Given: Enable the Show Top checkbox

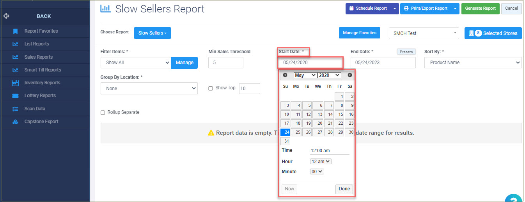Looking at the screenshot, I should pos(211,88).
